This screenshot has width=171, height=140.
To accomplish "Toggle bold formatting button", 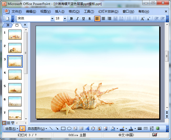I will tap(71, 19).
